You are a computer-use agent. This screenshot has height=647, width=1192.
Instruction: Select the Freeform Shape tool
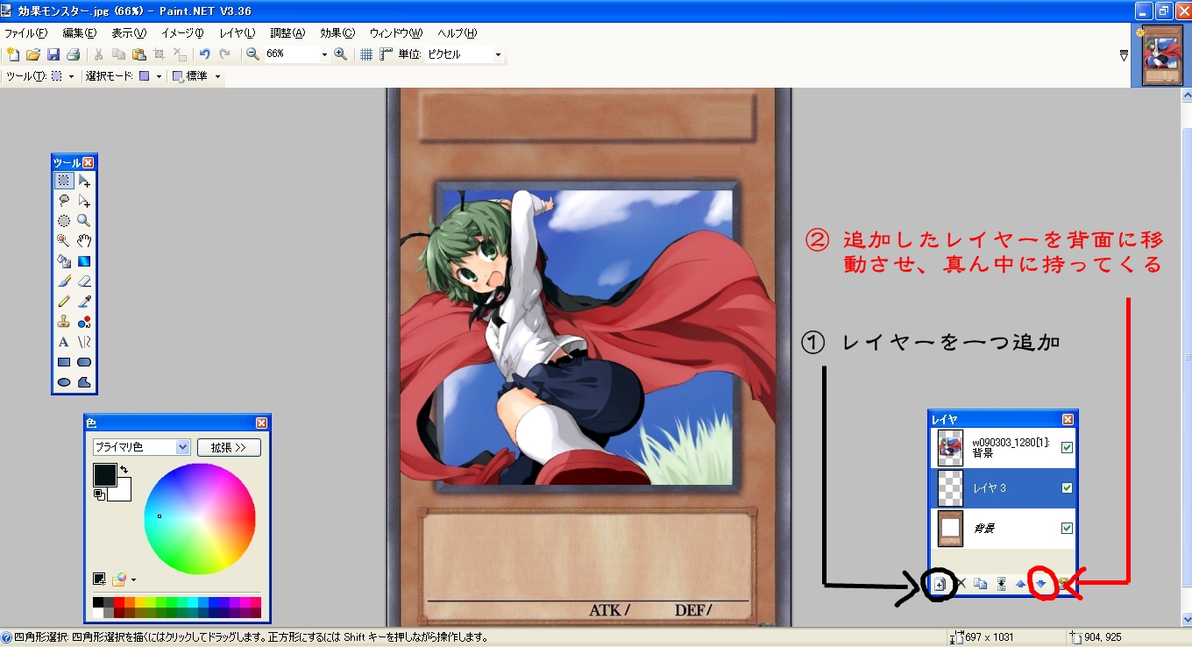click(x=84, y=382)
